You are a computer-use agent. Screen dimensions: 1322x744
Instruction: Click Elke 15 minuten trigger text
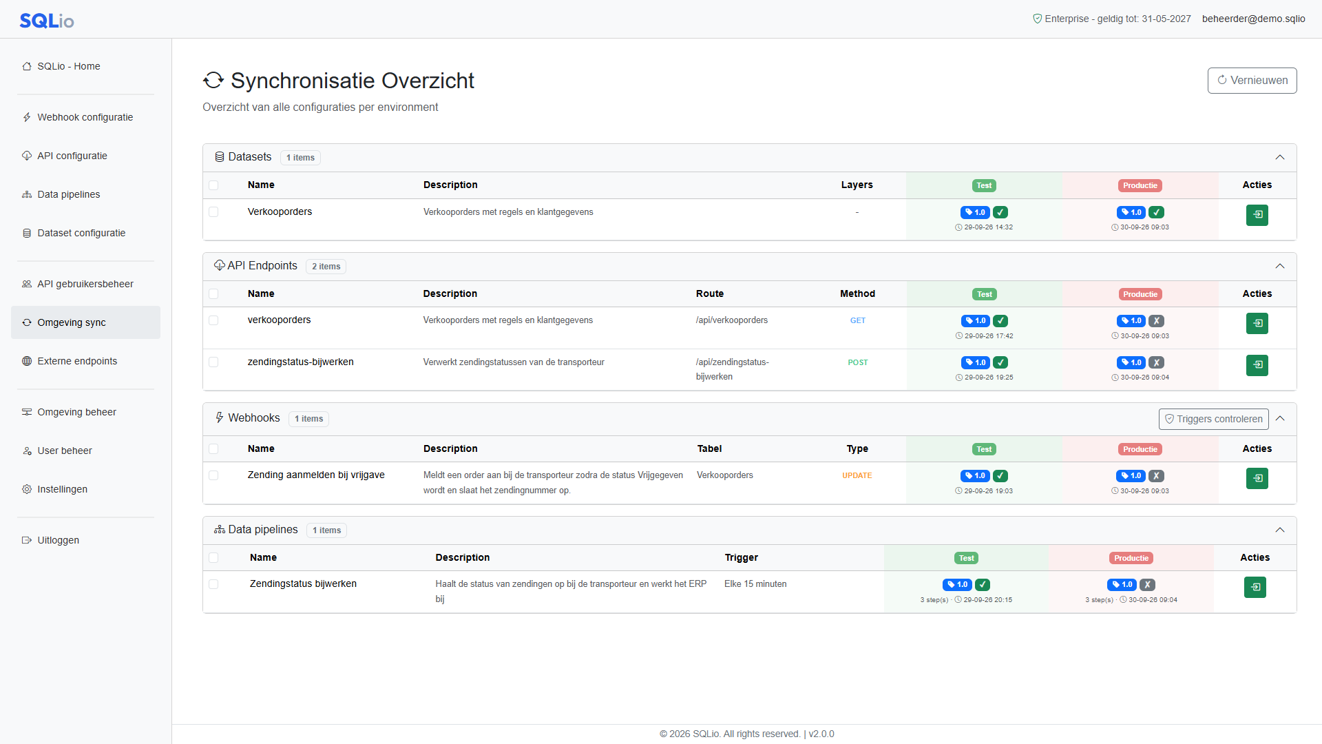coord(755,584)
